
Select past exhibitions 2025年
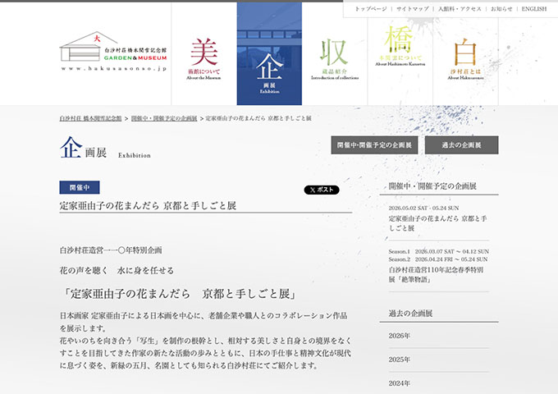point(400,360)
